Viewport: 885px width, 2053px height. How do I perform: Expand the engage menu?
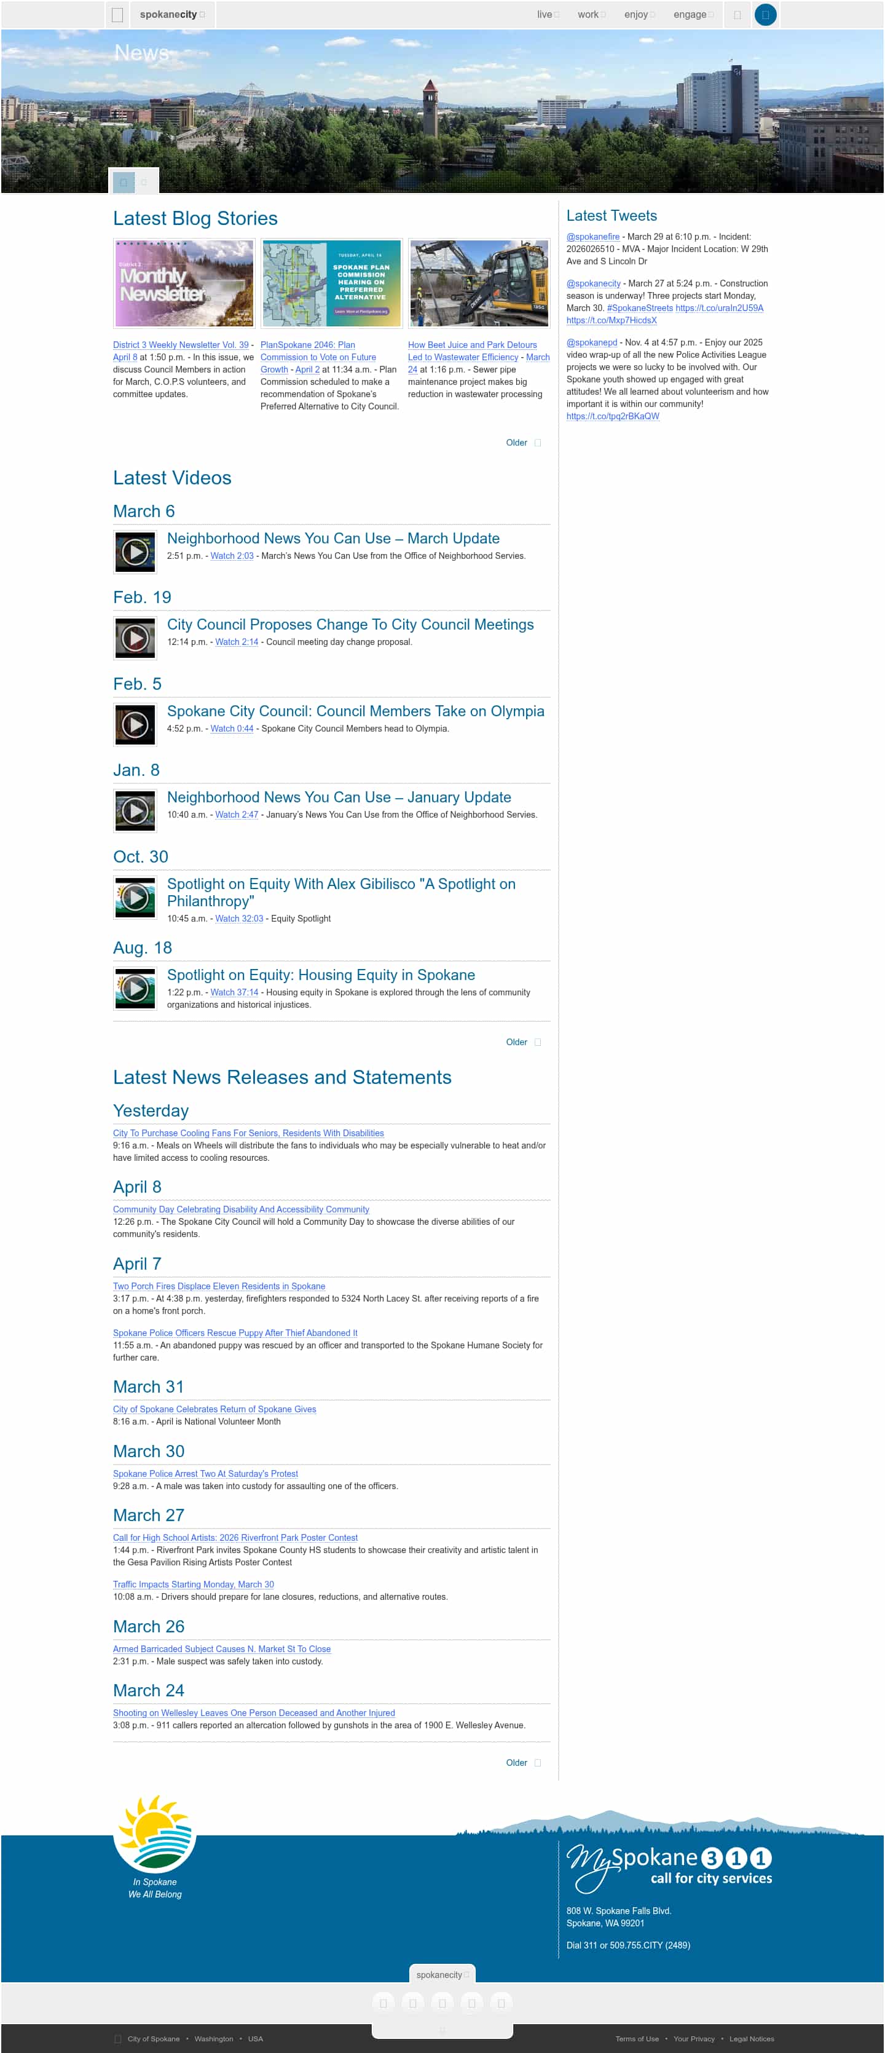click(x=693, y=14)
